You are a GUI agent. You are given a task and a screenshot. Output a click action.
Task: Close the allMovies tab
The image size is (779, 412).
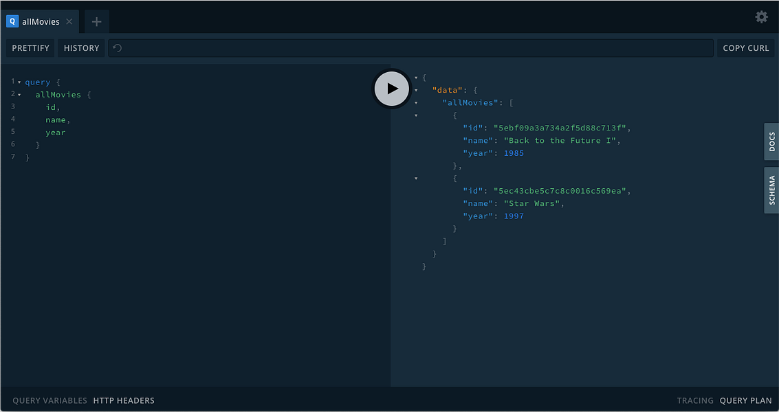pyautogui.click(x=69, y=21)
